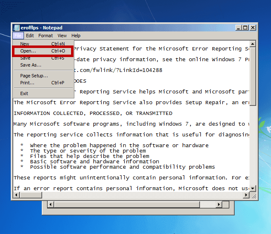This screenshot has width=271, height=234.
Task: Open Page Setup... from File menu
Action: (x=43, y=76)
